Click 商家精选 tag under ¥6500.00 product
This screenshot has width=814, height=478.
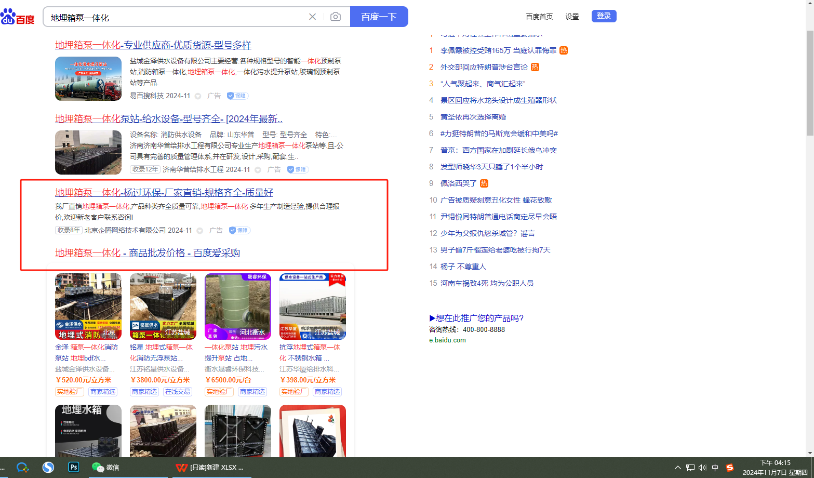coord(252,392)
